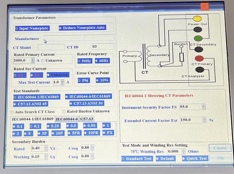Select the Input Nameplate option
The height and width of the screenshot is (174, 234).
tap(32, 28)
